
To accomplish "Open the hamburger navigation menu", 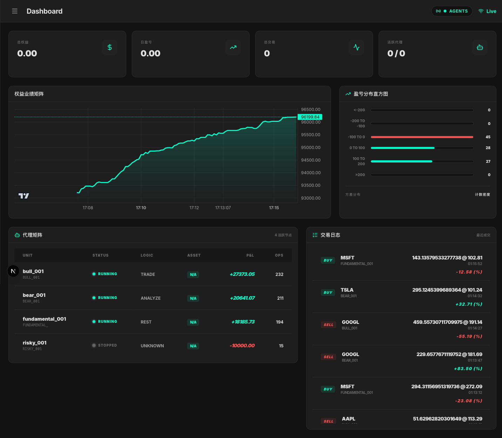I will pyautogui.click(x=15, y=11).
